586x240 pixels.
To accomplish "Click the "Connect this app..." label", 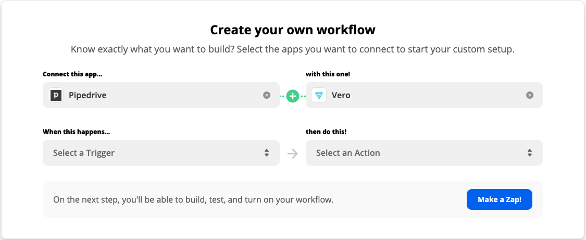I will point(72,74).
